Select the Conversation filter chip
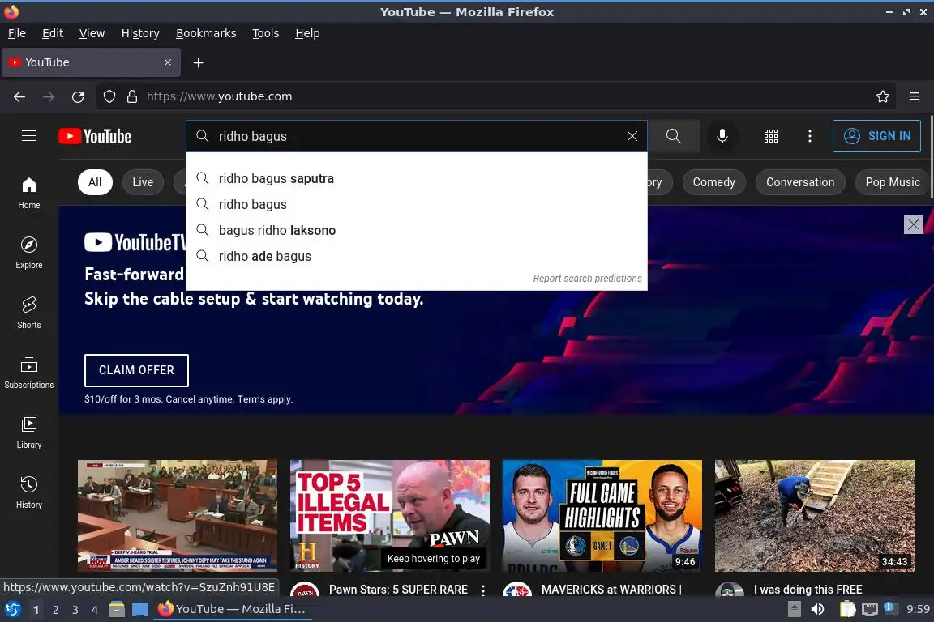 click(x=800, y=182)
